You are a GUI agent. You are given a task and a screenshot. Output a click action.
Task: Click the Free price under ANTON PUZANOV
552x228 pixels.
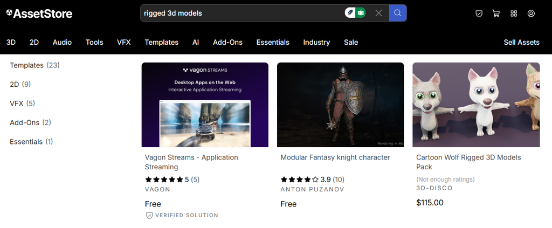pos(288,204)
